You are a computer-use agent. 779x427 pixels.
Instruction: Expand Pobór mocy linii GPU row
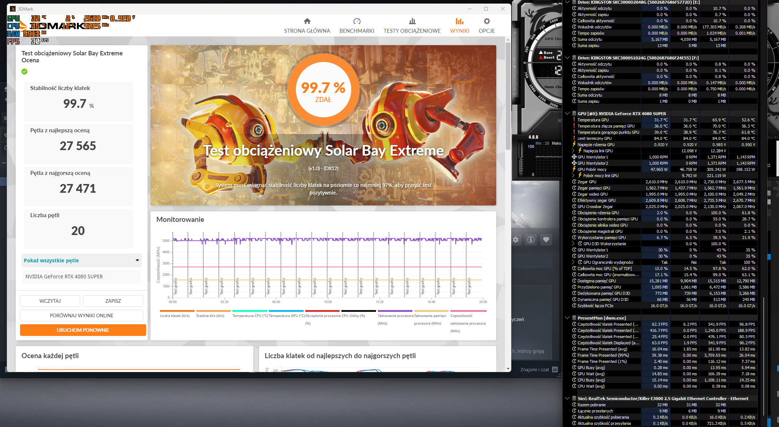tap(573, 176)
